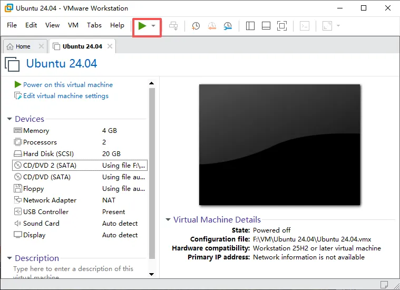Open the File menu
Viewport: 400px width, 290px height.
coord(12,25)
